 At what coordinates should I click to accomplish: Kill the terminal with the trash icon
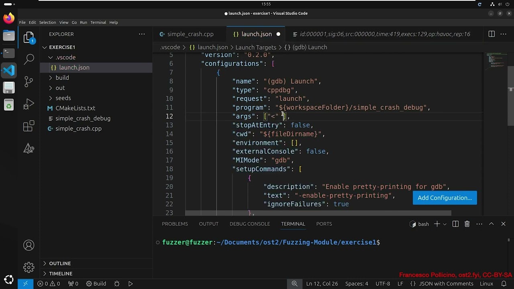(467, 224)
